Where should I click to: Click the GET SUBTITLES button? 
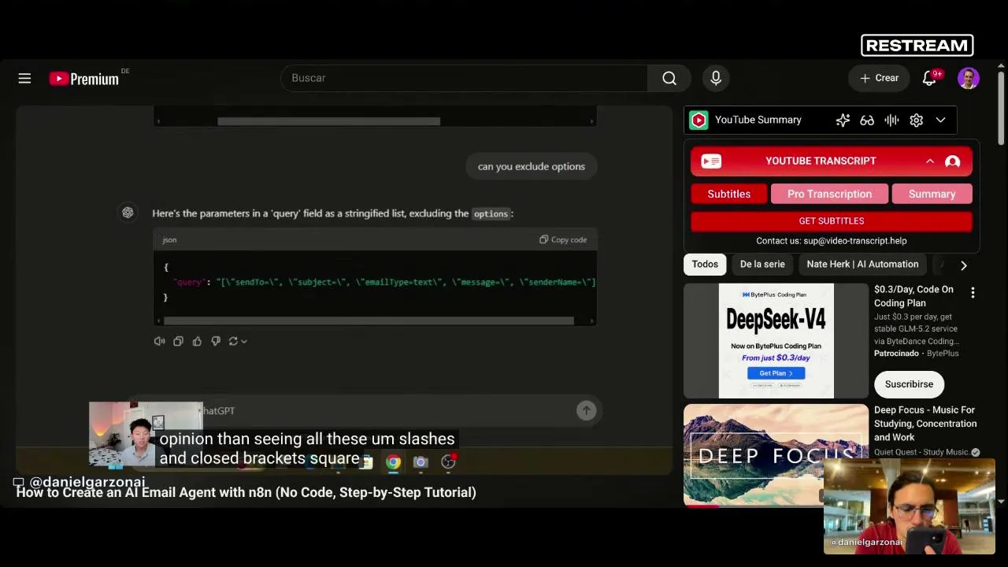pos(832,221)
